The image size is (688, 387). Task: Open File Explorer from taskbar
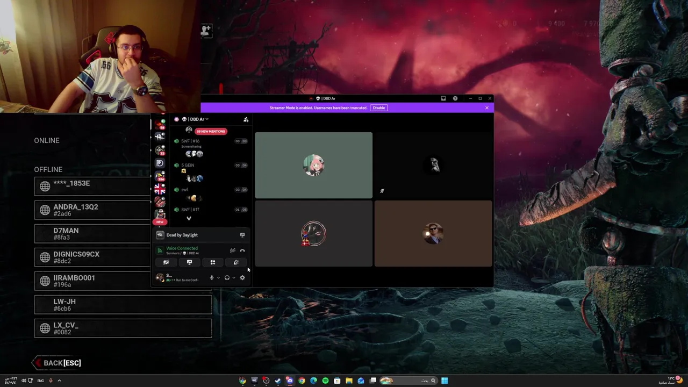[349, 381]
